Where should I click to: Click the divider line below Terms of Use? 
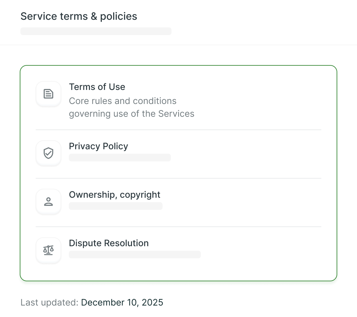click(178, 130)
